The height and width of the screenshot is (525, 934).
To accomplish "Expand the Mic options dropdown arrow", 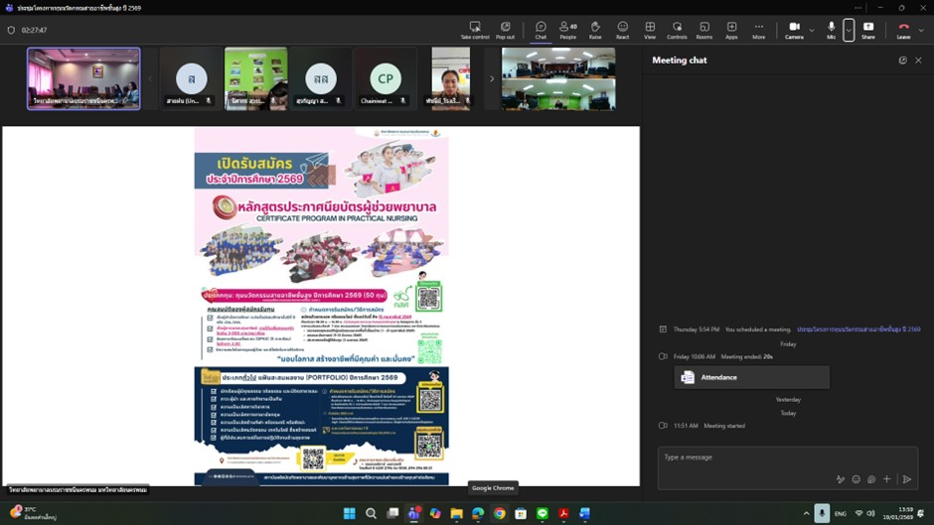I will tap(849, 31).
